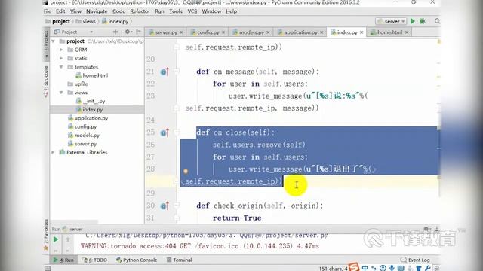483x271 pixels.
Task: Run the server configuration with the green play icon
Action: pyautogui.click(x=413, y=21)
